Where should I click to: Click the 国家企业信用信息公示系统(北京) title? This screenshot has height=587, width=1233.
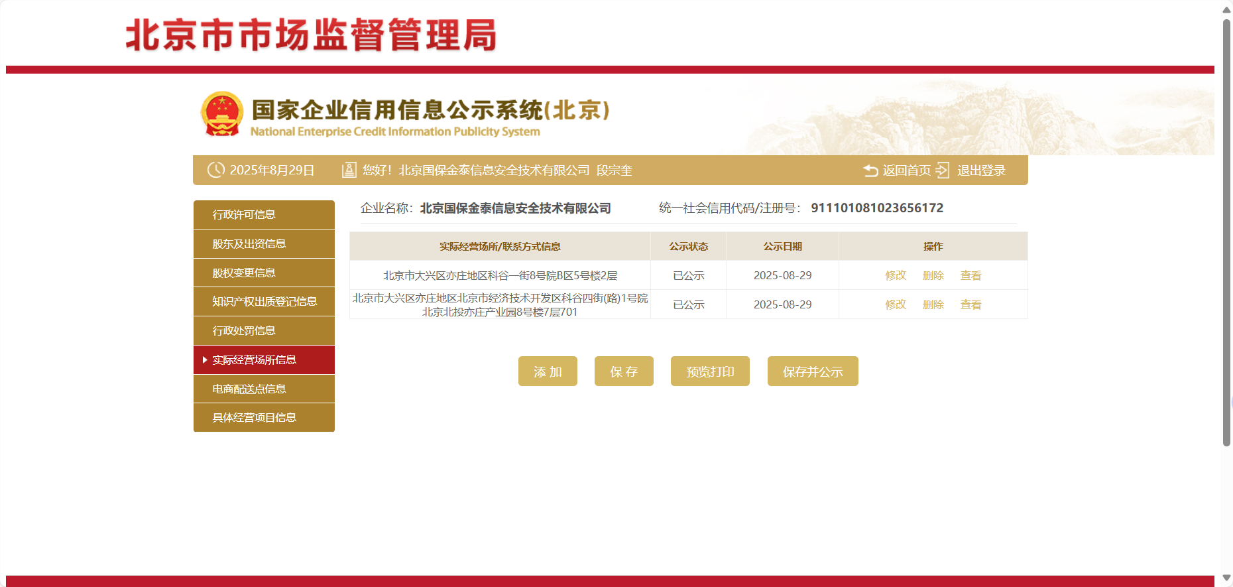[431, 110]
